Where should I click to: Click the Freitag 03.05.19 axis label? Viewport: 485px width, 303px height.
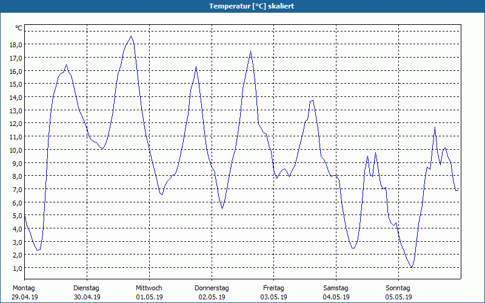point(274,293)
